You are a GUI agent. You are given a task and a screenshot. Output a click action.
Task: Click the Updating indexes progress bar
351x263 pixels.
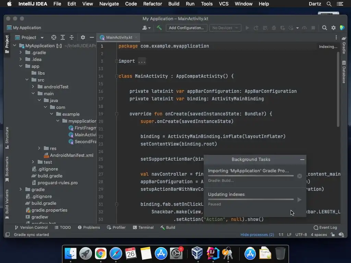[x=251, y=199]
